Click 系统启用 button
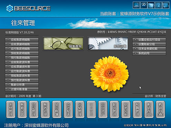The width and height of the screenshot is (171, 128). (x=149, y=53)
